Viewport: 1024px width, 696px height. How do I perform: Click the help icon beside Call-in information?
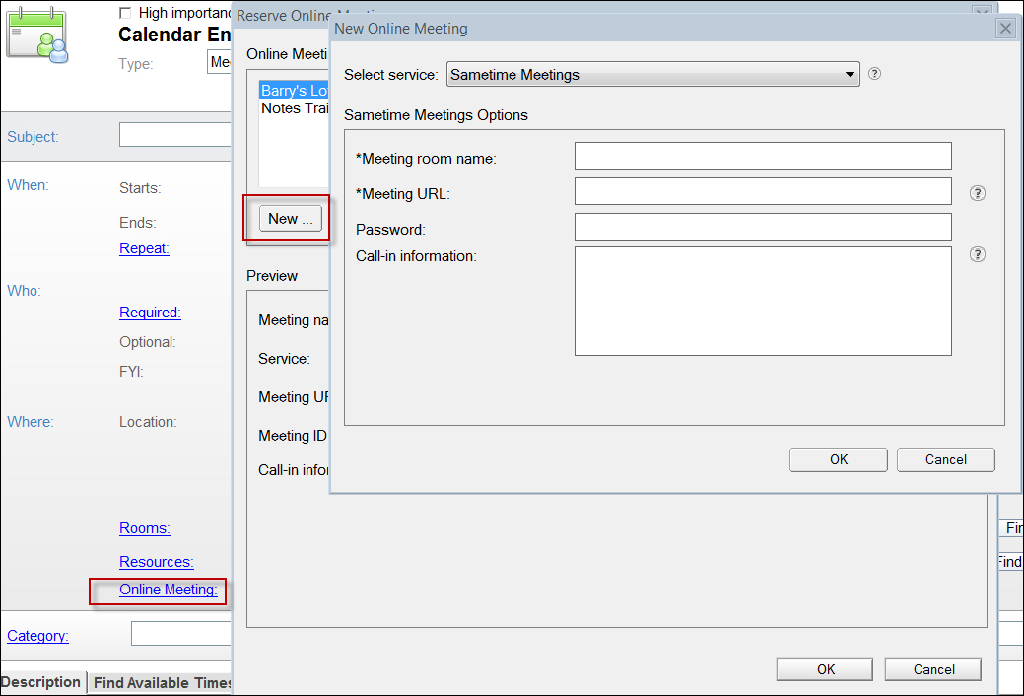(977, 255)
